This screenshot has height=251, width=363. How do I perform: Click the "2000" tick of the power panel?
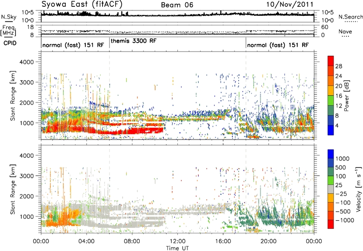pyautogui.click(x=26, y=102)
